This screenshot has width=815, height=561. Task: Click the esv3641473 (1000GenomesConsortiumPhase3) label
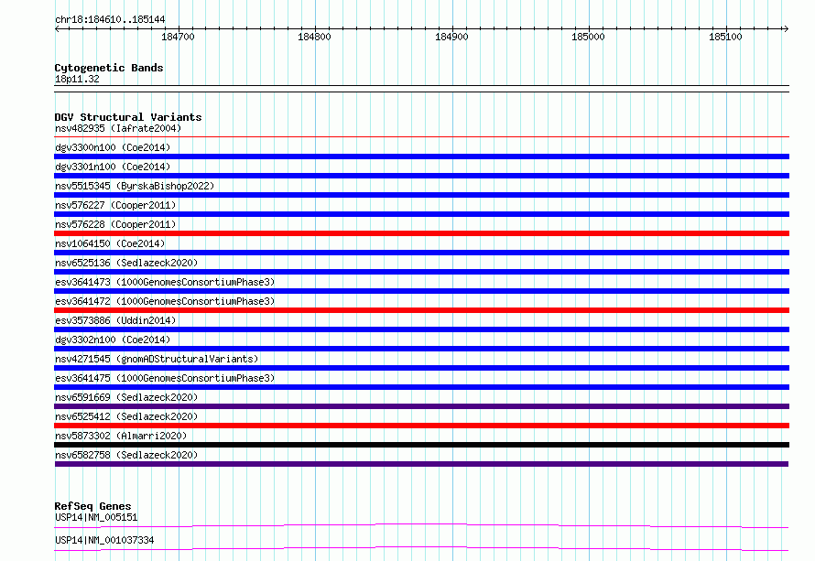[x=165, y=282]
